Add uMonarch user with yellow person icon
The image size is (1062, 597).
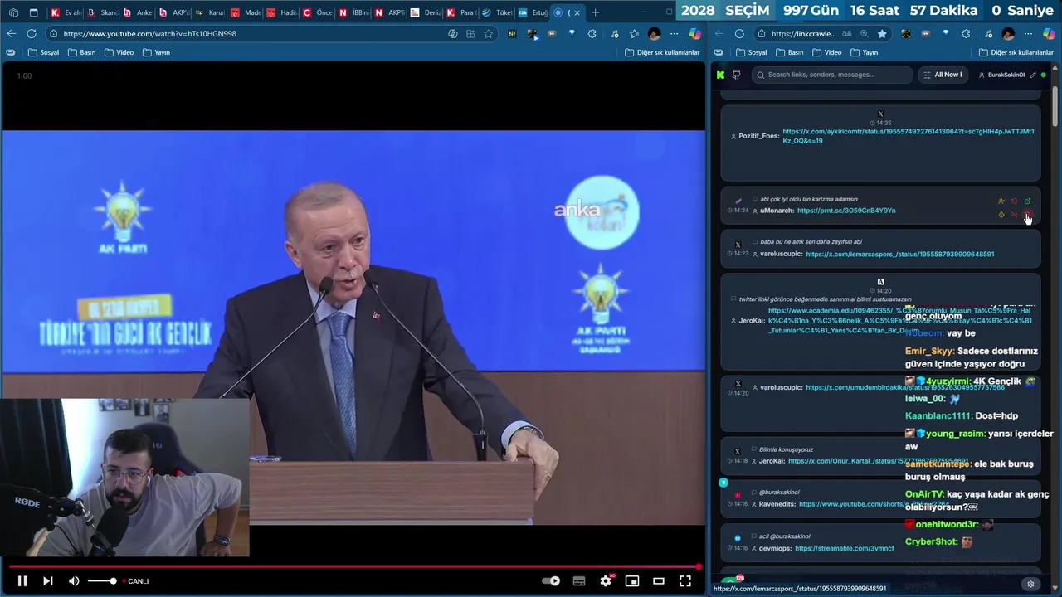[1001, 201]
